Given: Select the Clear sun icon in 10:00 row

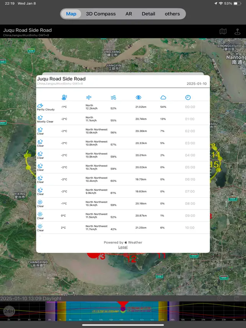Looking at the screenshot, I should pos(40,226).
